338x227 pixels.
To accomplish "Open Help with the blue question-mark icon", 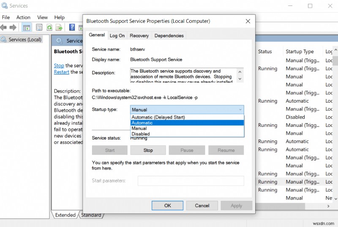I will tap(72, 27).
